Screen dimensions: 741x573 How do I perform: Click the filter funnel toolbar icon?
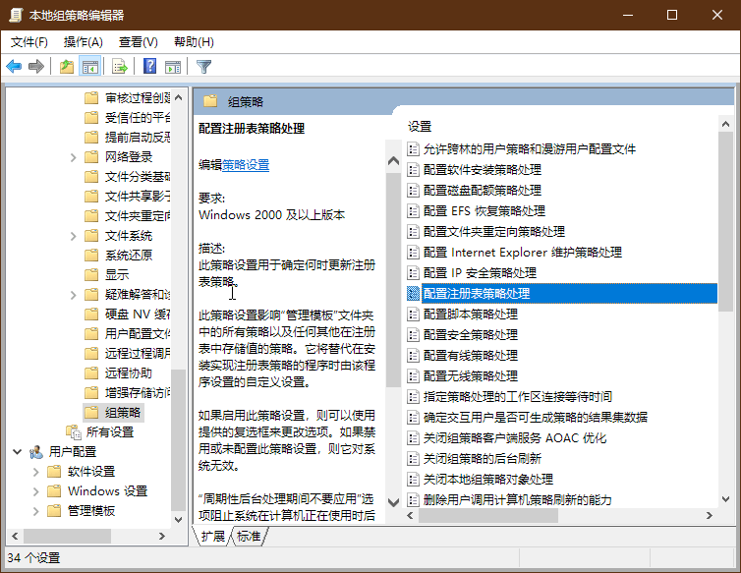[203, 67]
